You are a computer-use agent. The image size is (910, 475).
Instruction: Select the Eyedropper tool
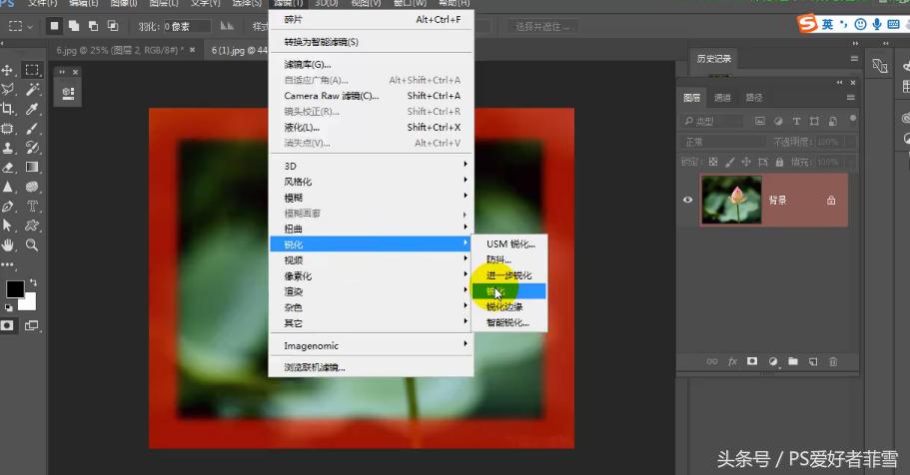[x=32, y=109]
